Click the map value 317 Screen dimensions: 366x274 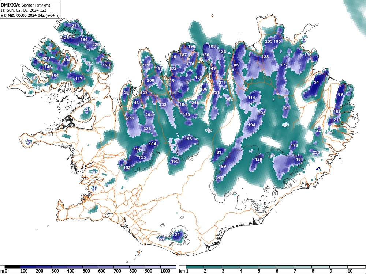tap(219, 178)
